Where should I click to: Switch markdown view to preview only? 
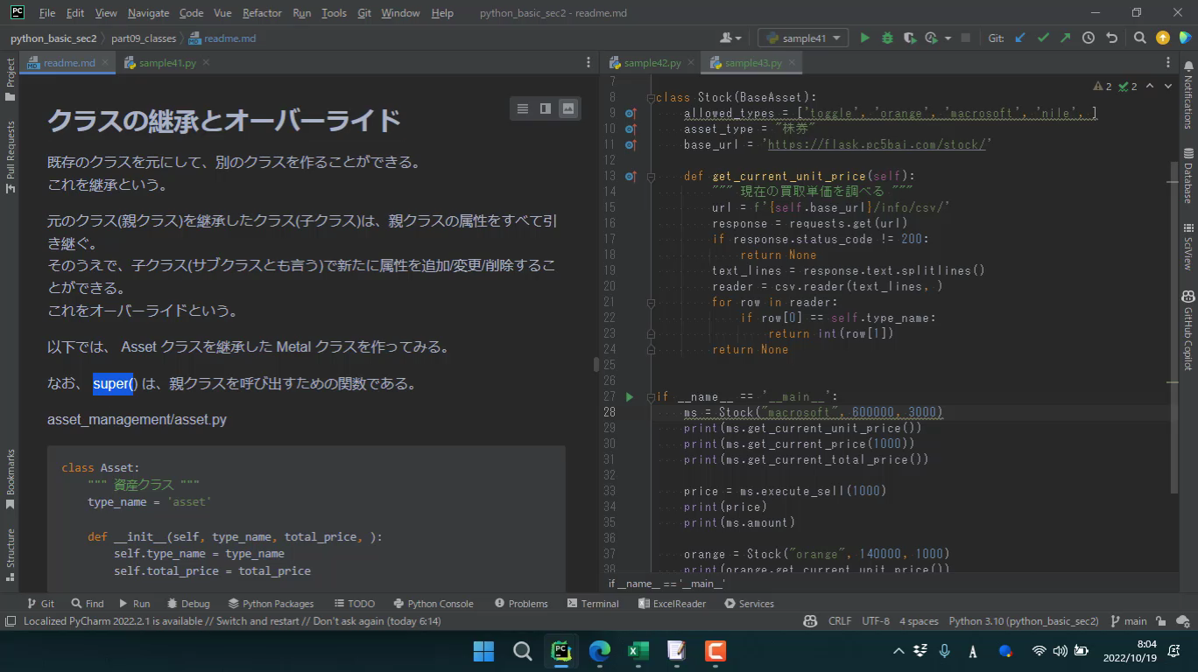click(568, 108)
